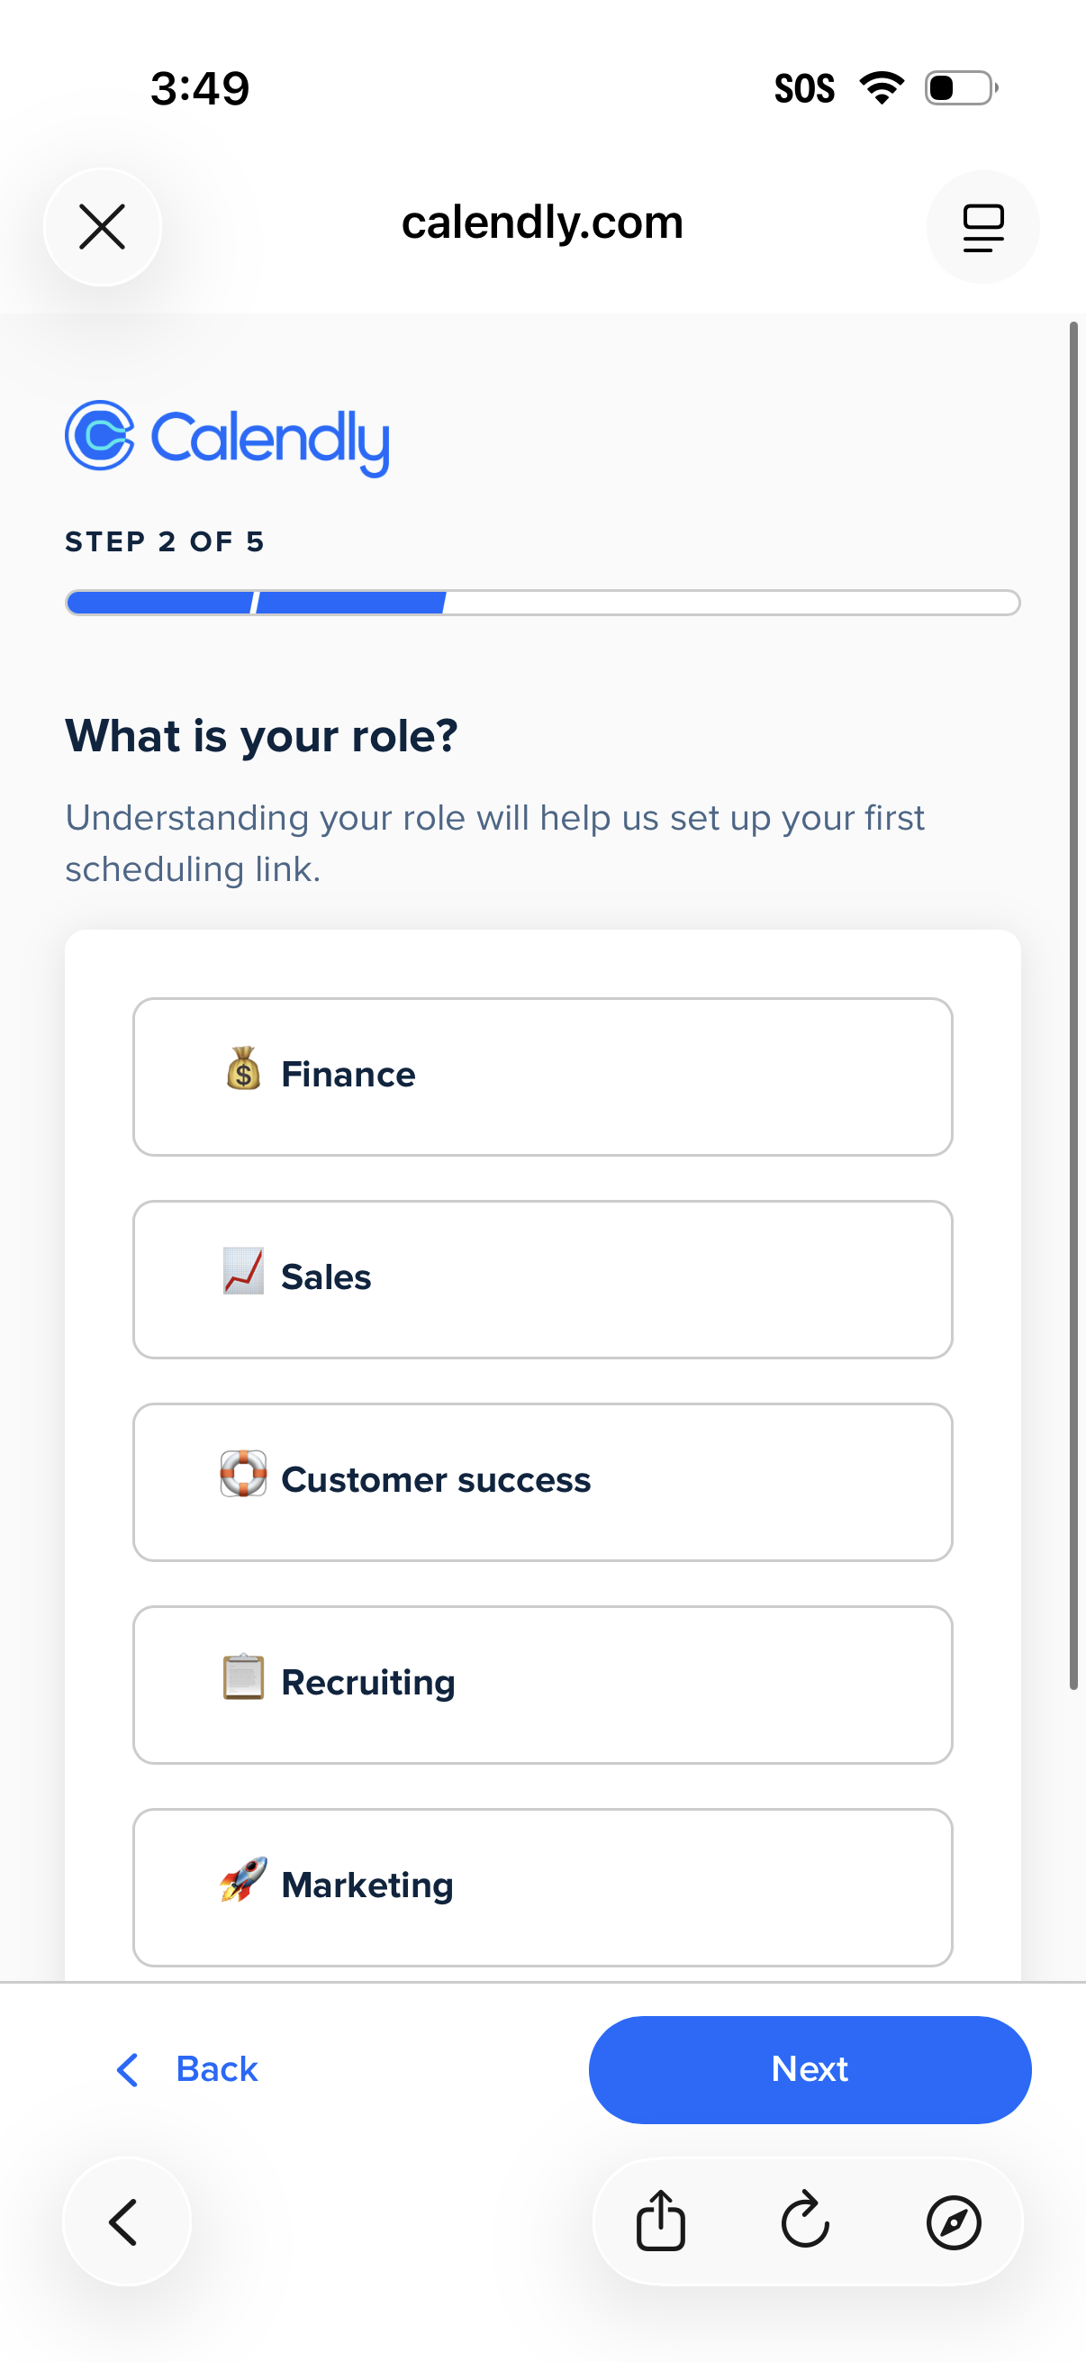Close the in-app browser with X

(102, 227)
